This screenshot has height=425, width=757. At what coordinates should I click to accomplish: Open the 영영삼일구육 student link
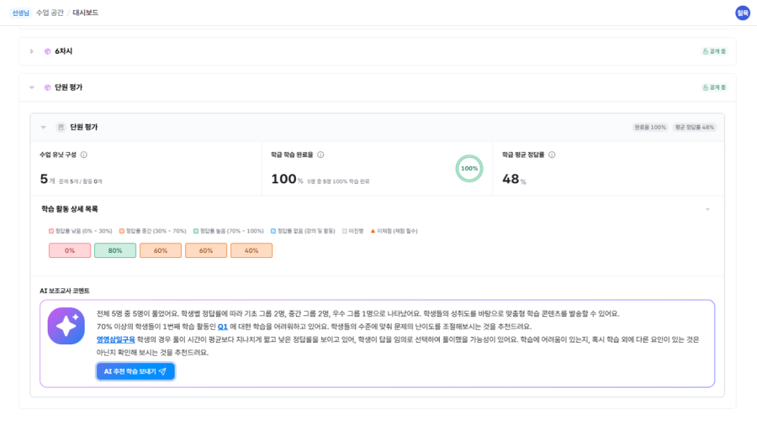tap(115, 339)
